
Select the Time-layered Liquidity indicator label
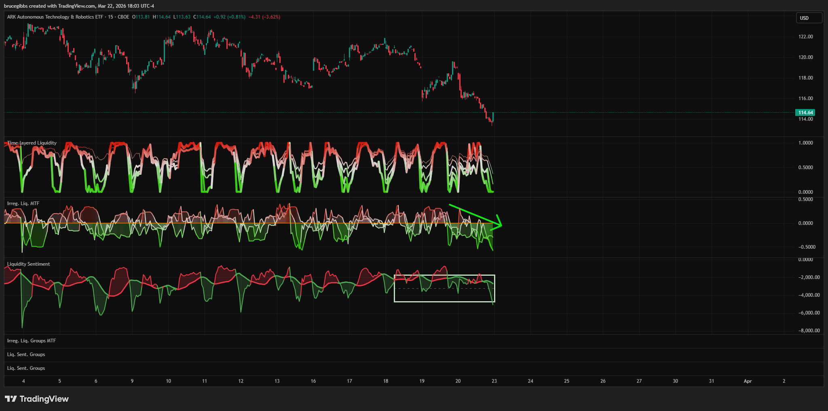32,143
